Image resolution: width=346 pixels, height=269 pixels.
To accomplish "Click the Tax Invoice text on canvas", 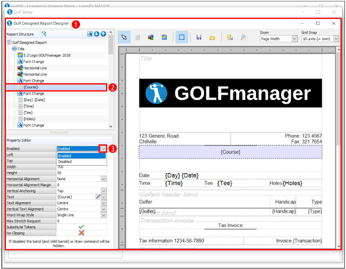I will tap(230, 225).
